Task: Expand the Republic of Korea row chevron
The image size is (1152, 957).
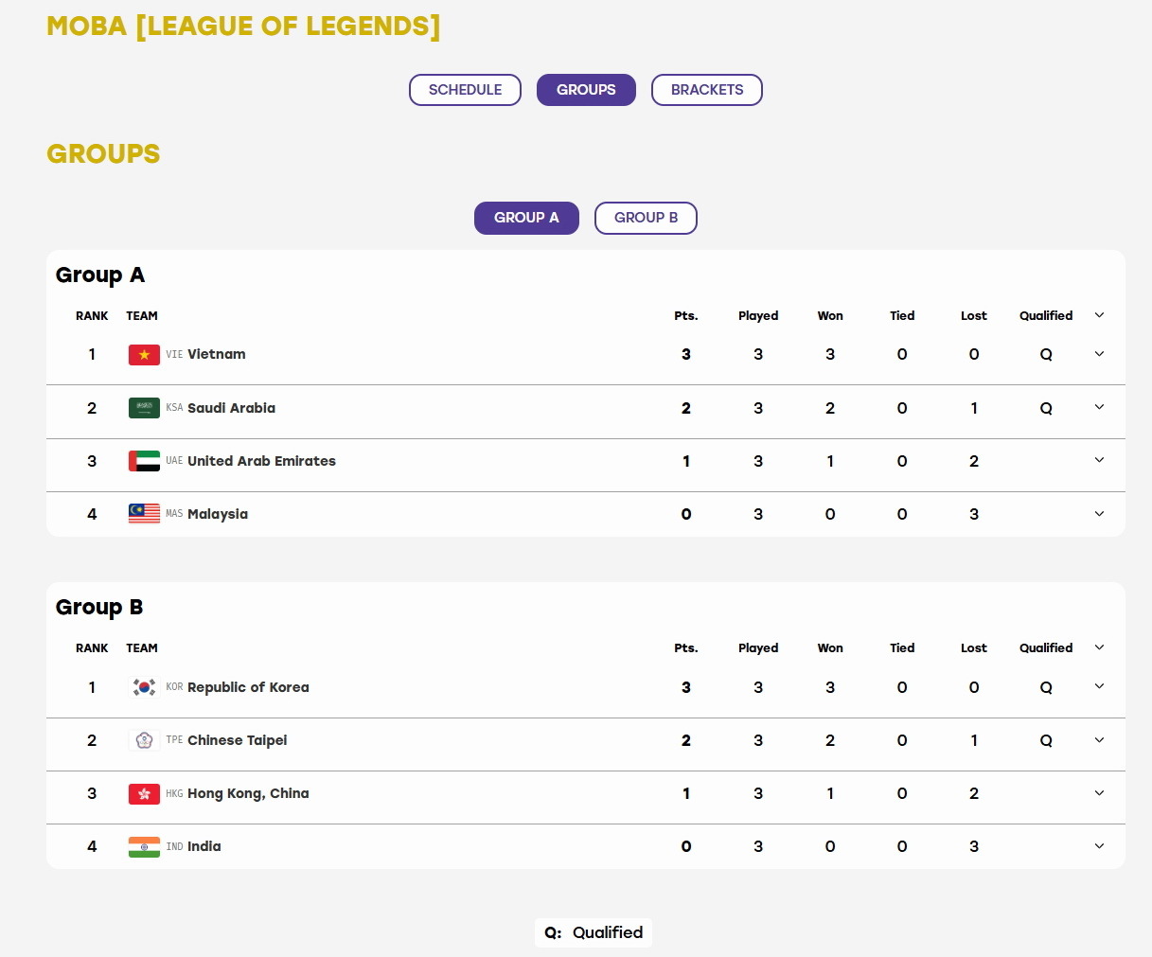Action: pos(1099,686)
